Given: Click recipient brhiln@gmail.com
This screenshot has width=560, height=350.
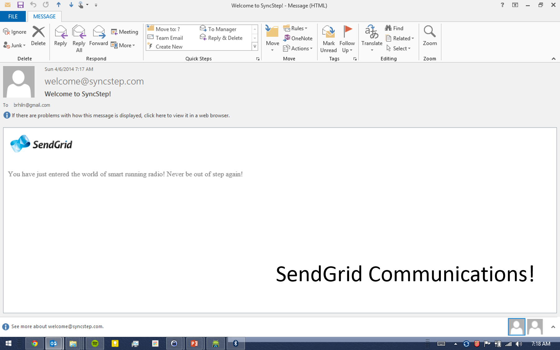Looking at the screenshot, I should (x=32, y=105).
